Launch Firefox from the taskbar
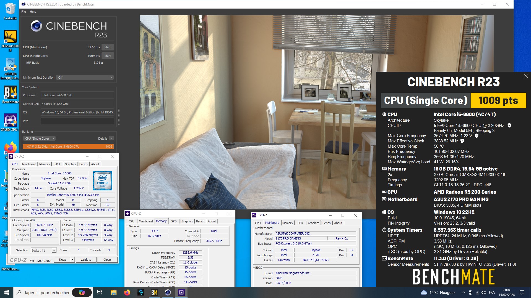Image resolution: width=531 pixels, height=298 pixels. [127, 292]
